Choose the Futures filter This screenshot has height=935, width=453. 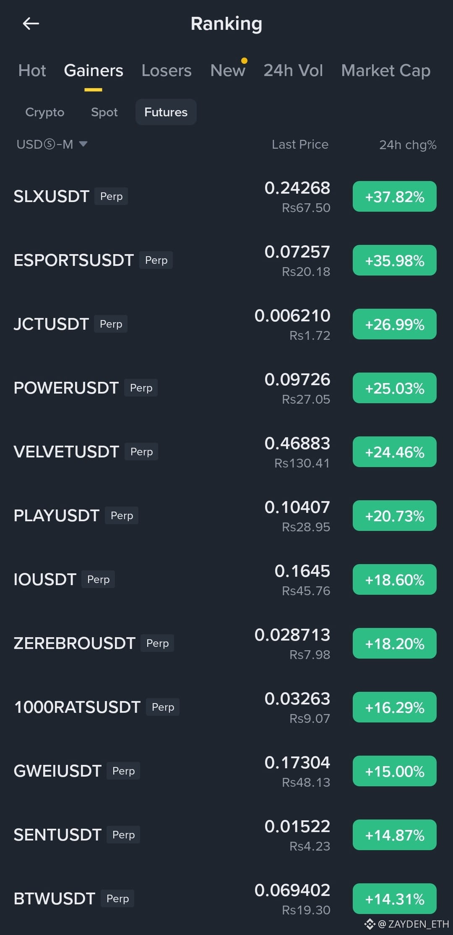click(x=166, y=112)
